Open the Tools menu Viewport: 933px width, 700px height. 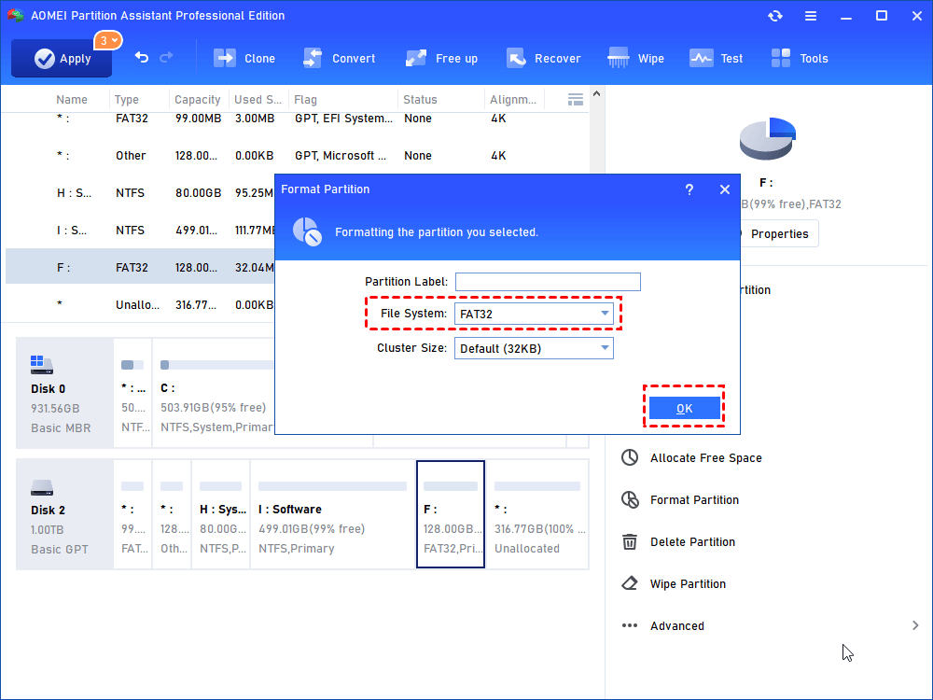800,58
